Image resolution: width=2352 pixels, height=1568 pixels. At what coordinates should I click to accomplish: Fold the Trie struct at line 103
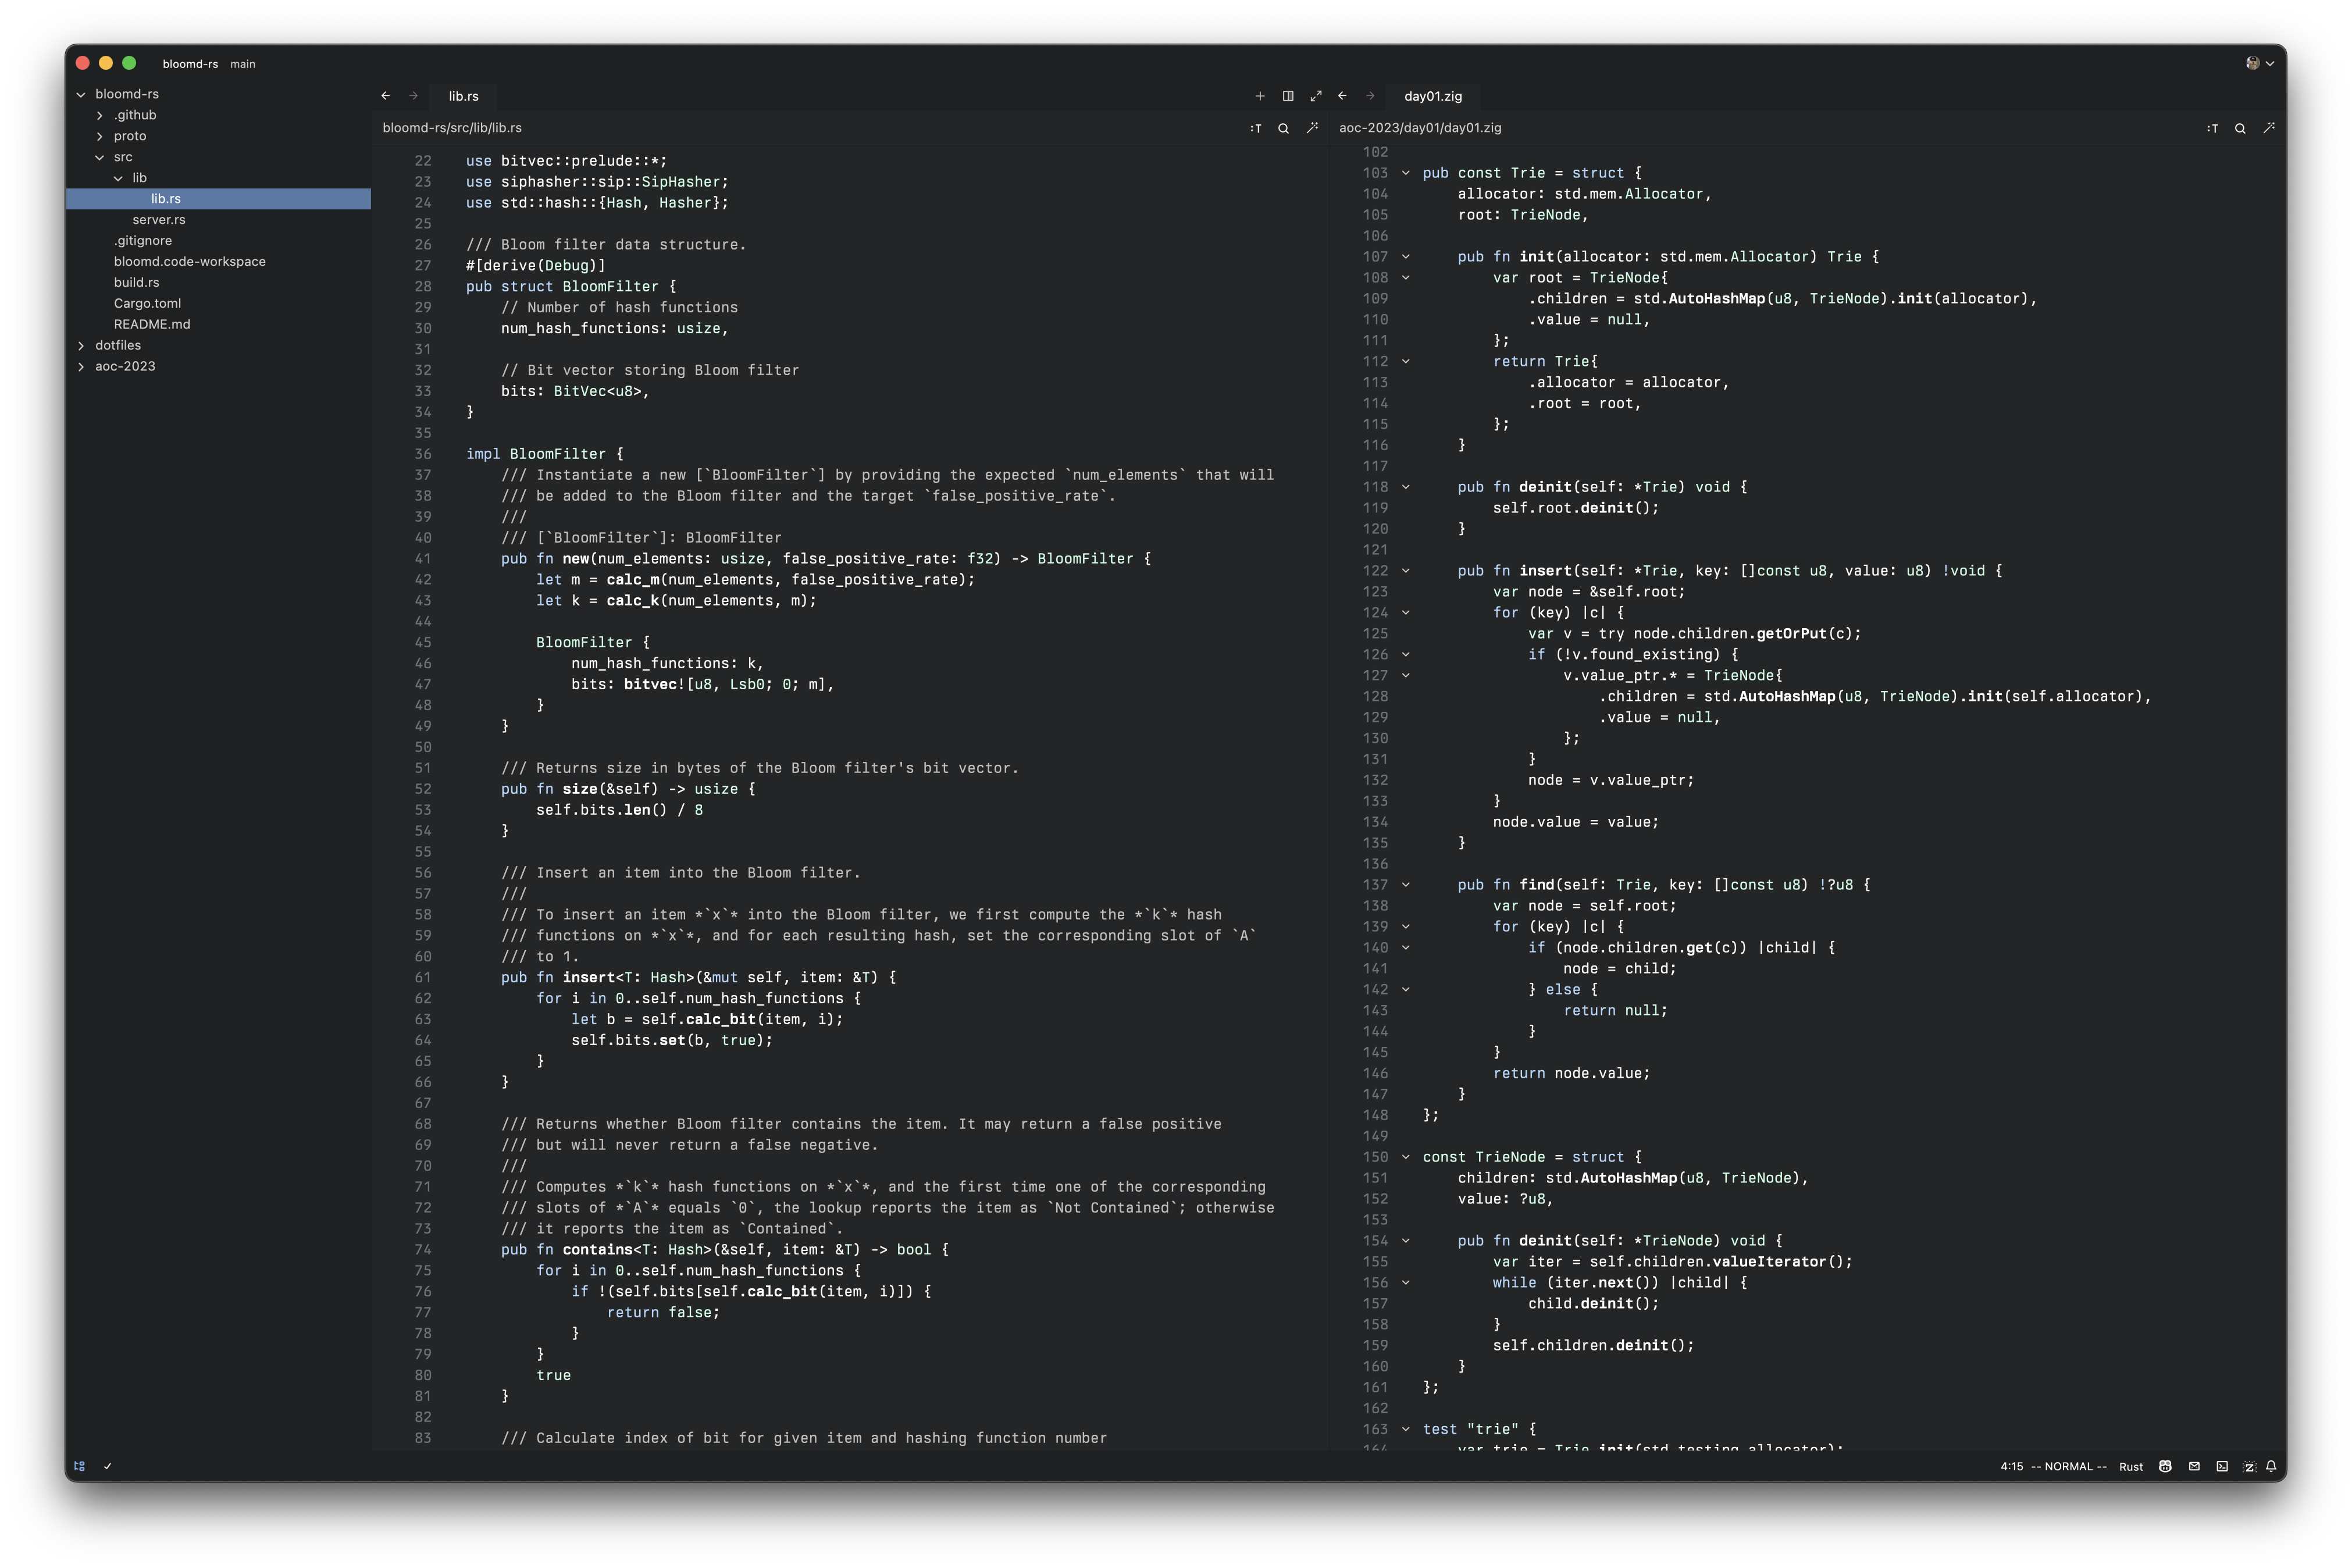1405,173
